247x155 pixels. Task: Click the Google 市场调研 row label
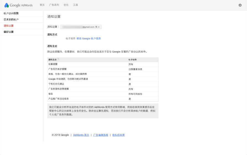pos(68,79)
